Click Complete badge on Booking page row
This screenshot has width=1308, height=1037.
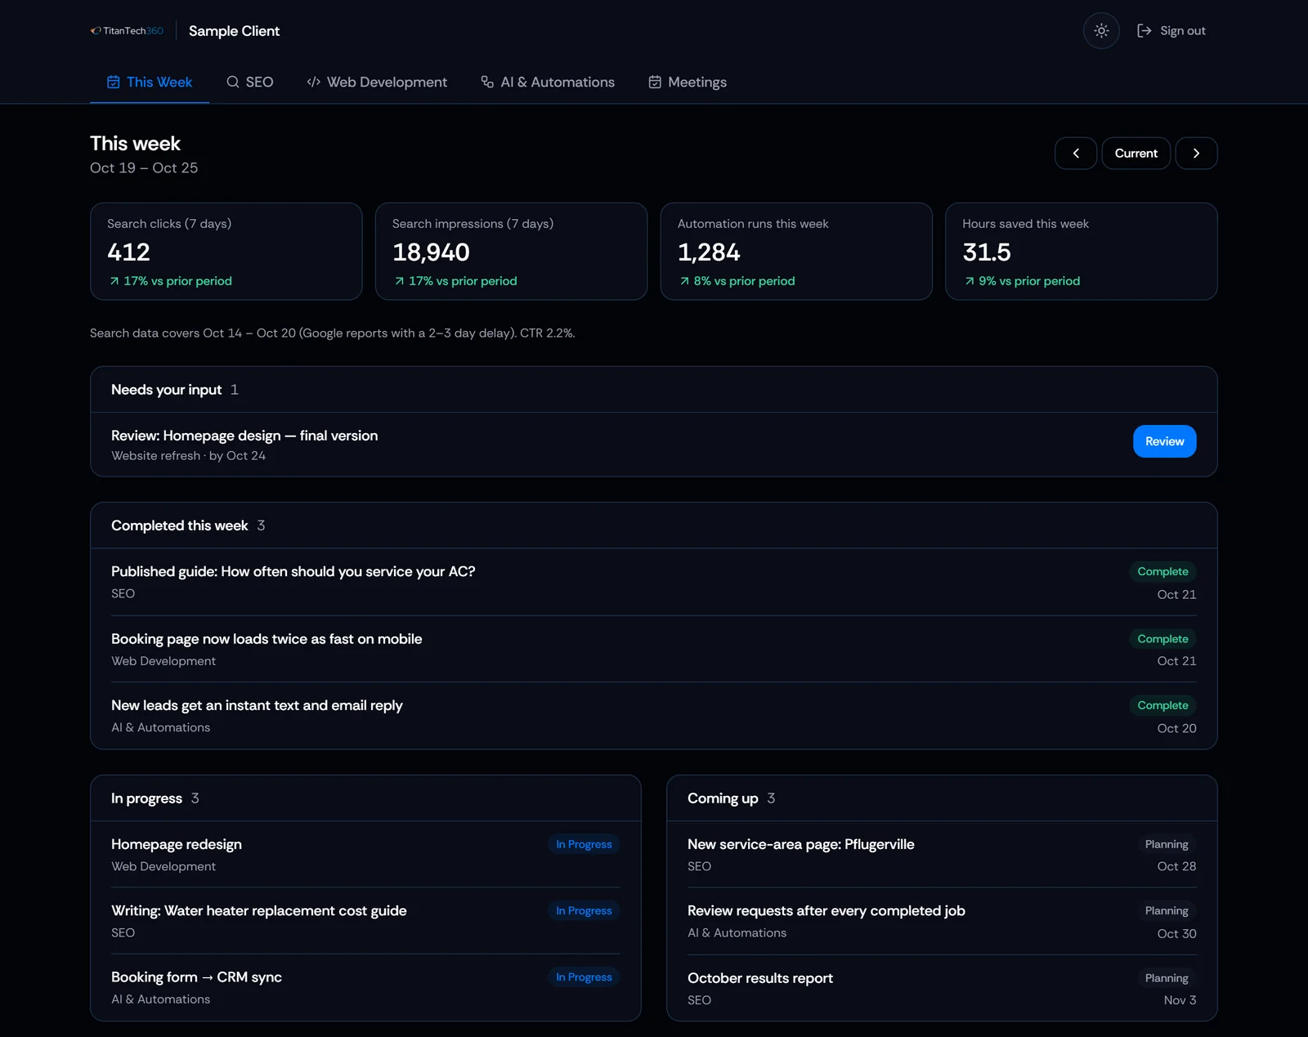tap(1162, 638)
